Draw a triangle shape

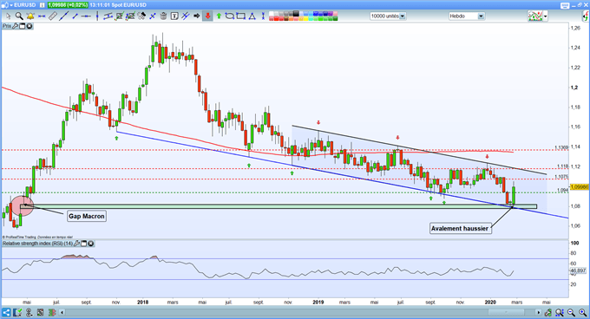tap(252, 16)
